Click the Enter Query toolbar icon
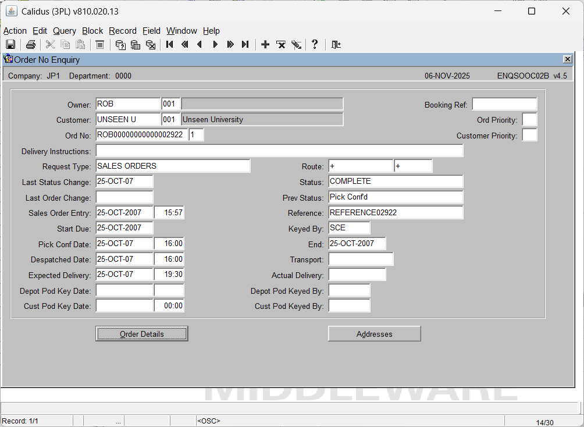Screen dimensions: 584x427 pyautogui.click(x=120, y=45)
